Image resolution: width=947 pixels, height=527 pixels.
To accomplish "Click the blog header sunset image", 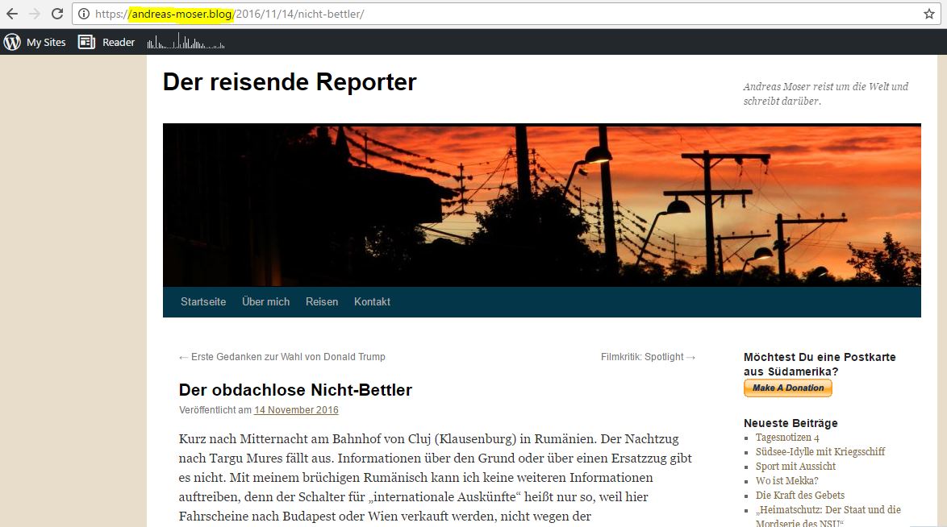I will click(541, 204).
